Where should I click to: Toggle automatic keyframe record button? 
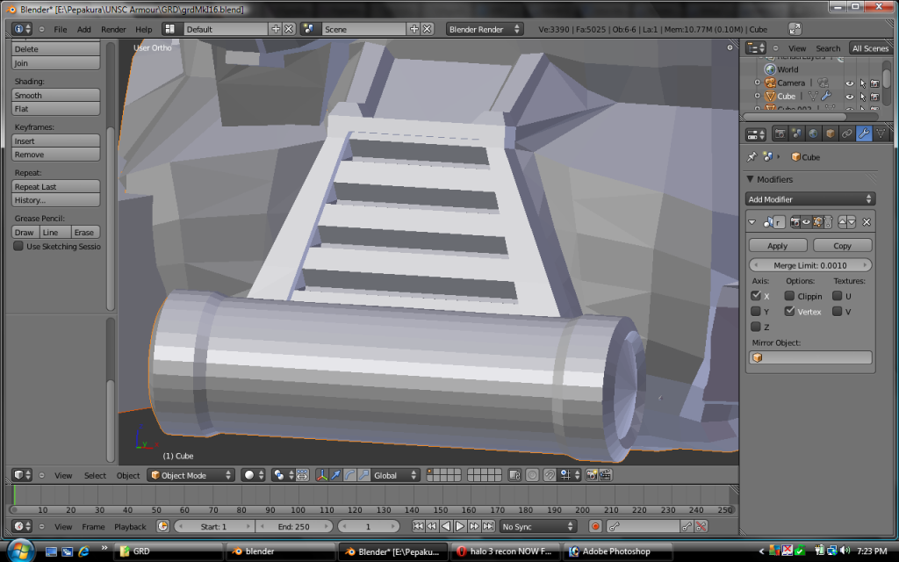(x=595, y=527)
